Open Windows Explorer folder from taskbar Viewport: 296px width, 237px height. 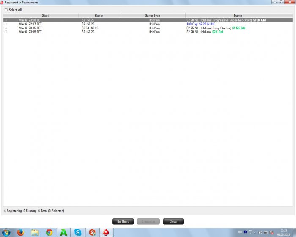pos(35,232)
